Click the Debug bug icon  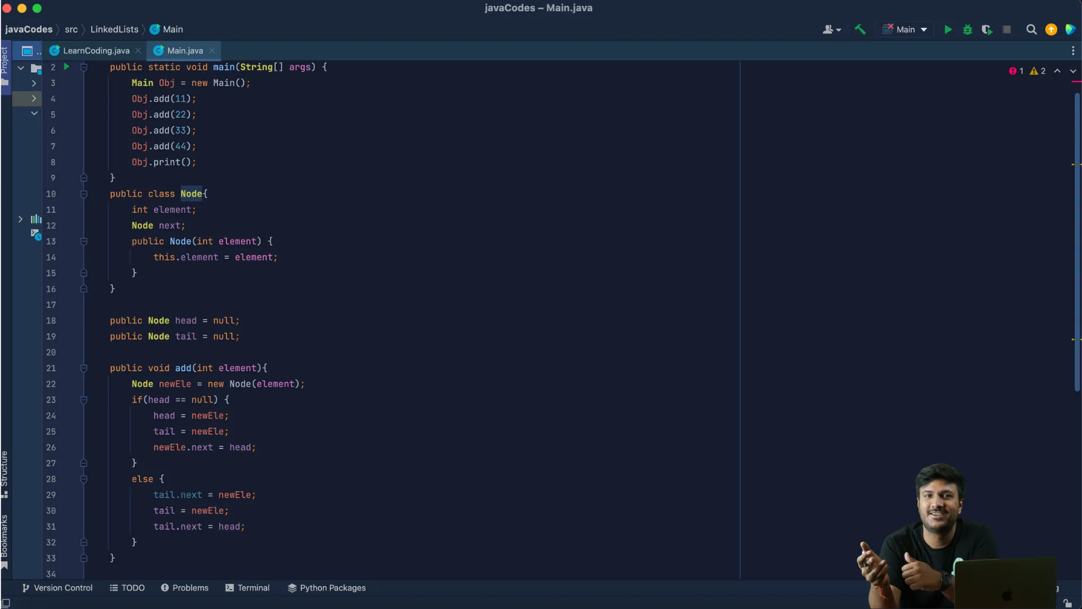[x=968, y=29]
